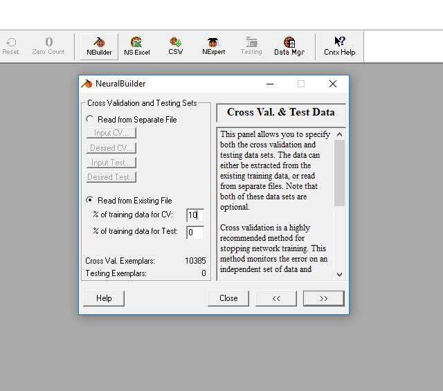Click the Desired Test... button
Viewport: 443px width, 391px height.
(111, 177)
